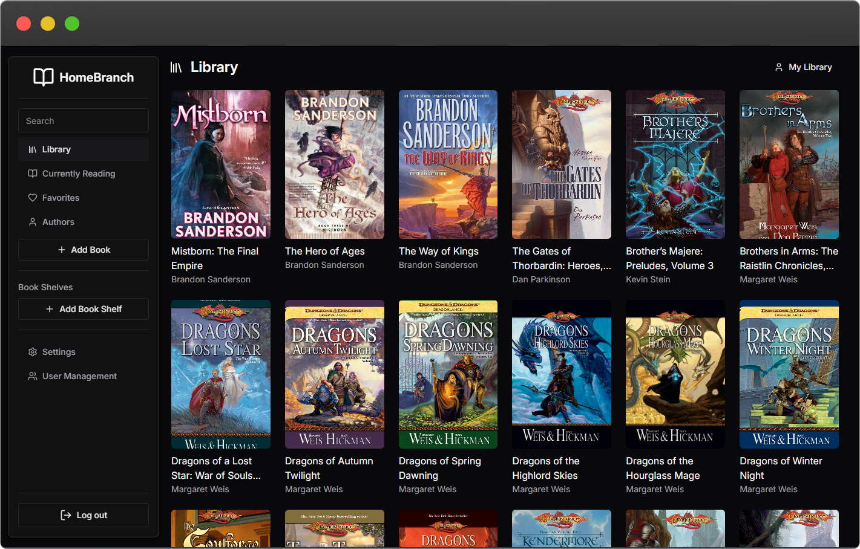The image size is (860, 549).
Task: Open the My Library link
Action: tap(809, 67)
